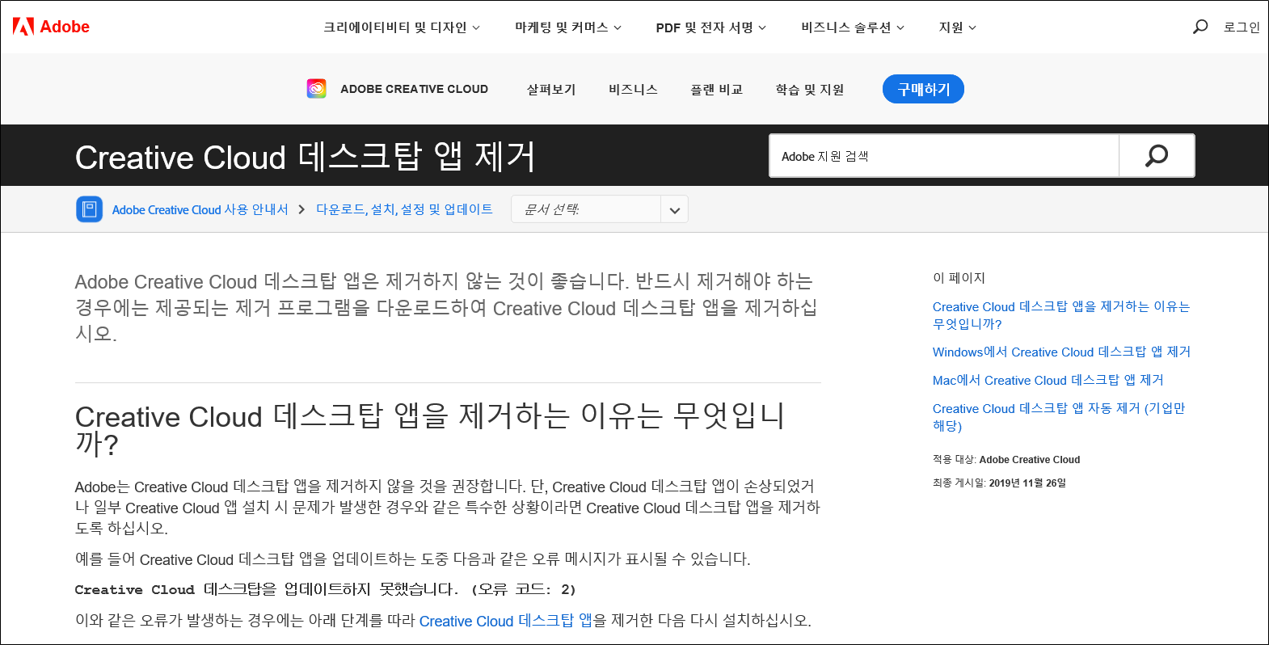Open Adobe Creative Cloud 사용 안내서 breadcrumb link

click(x=200, y=209)
